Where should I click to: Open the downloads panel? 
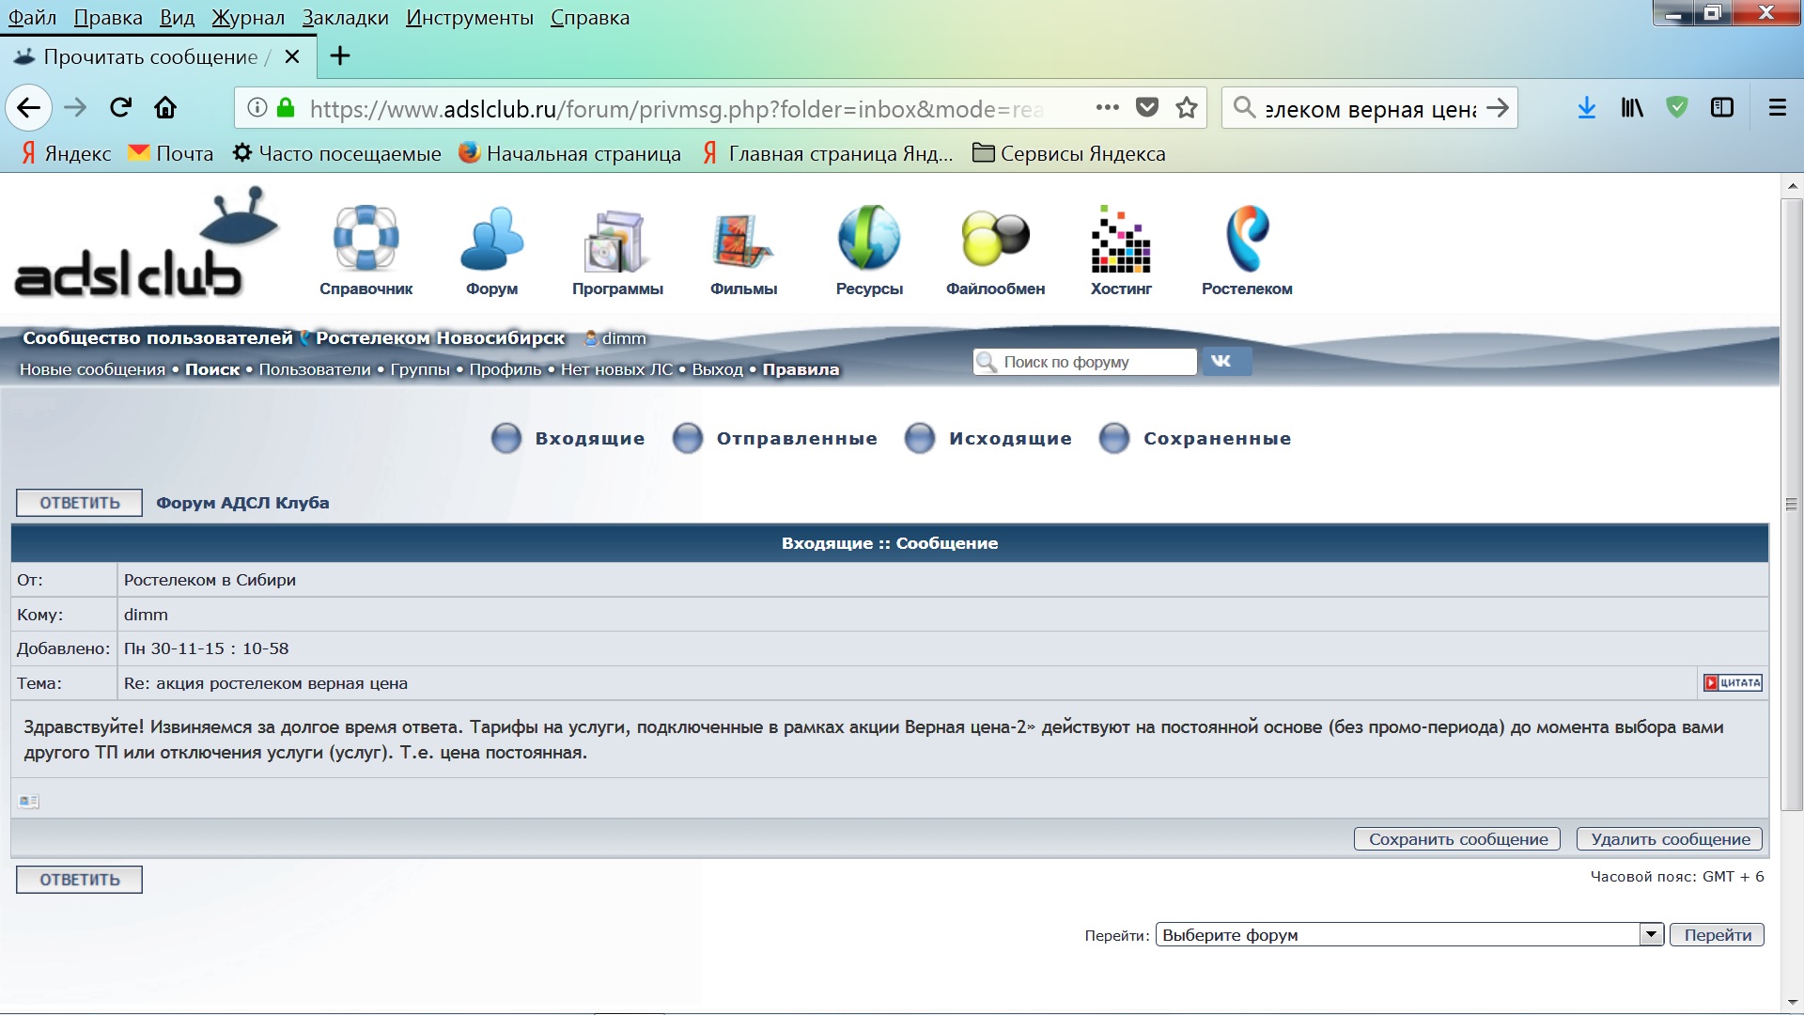point(1587,108)
